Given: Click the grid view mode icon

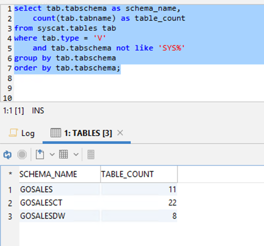Looking at the screenshot, I should pos(63,155).
